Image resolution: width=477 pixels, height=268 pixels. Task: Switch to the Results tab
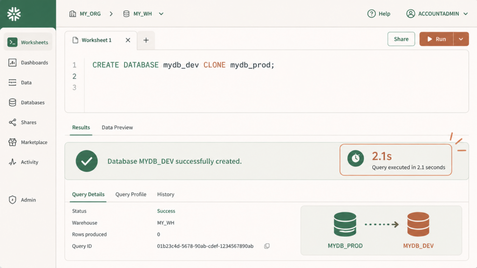81,127
